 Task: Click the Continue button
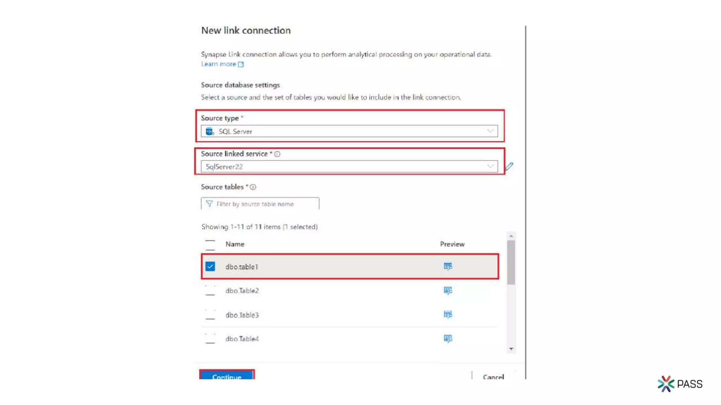(x=227, y=375)
